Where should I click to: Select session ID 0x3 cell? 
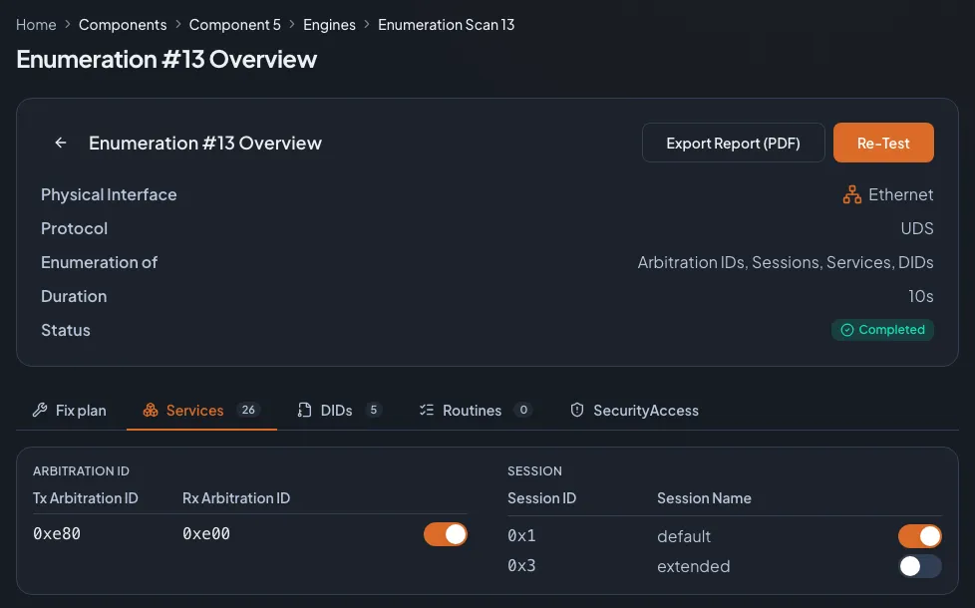(521, 566)
